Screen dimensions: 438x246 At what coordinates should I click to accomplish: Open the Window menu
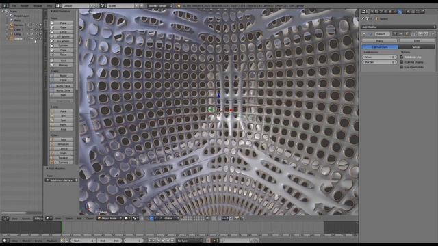click(38, 5)
